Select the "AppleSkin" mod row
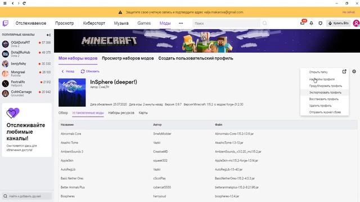360x202 pixels. [208, 160]
